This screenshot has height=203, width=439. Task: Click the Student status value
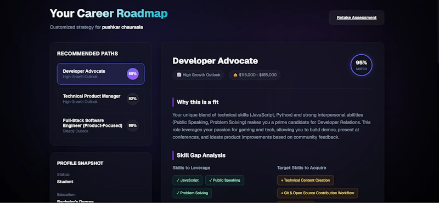[65, 182]
